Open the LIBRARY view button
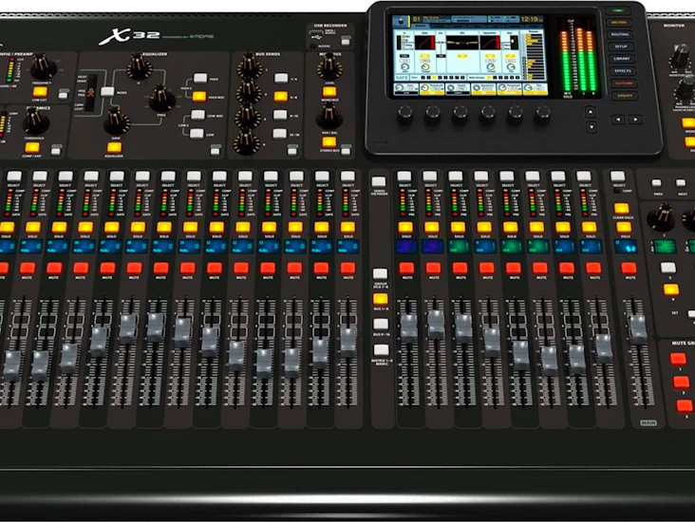The width and height of the screenshot is (695, 522). (622, 59)
